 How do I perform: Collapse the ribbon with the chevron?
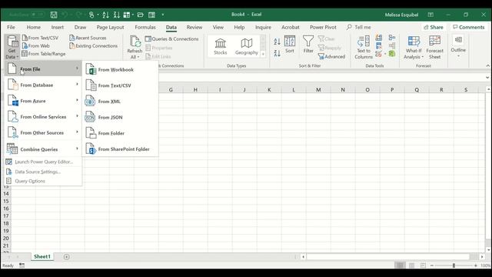click(x=487, y=65)
